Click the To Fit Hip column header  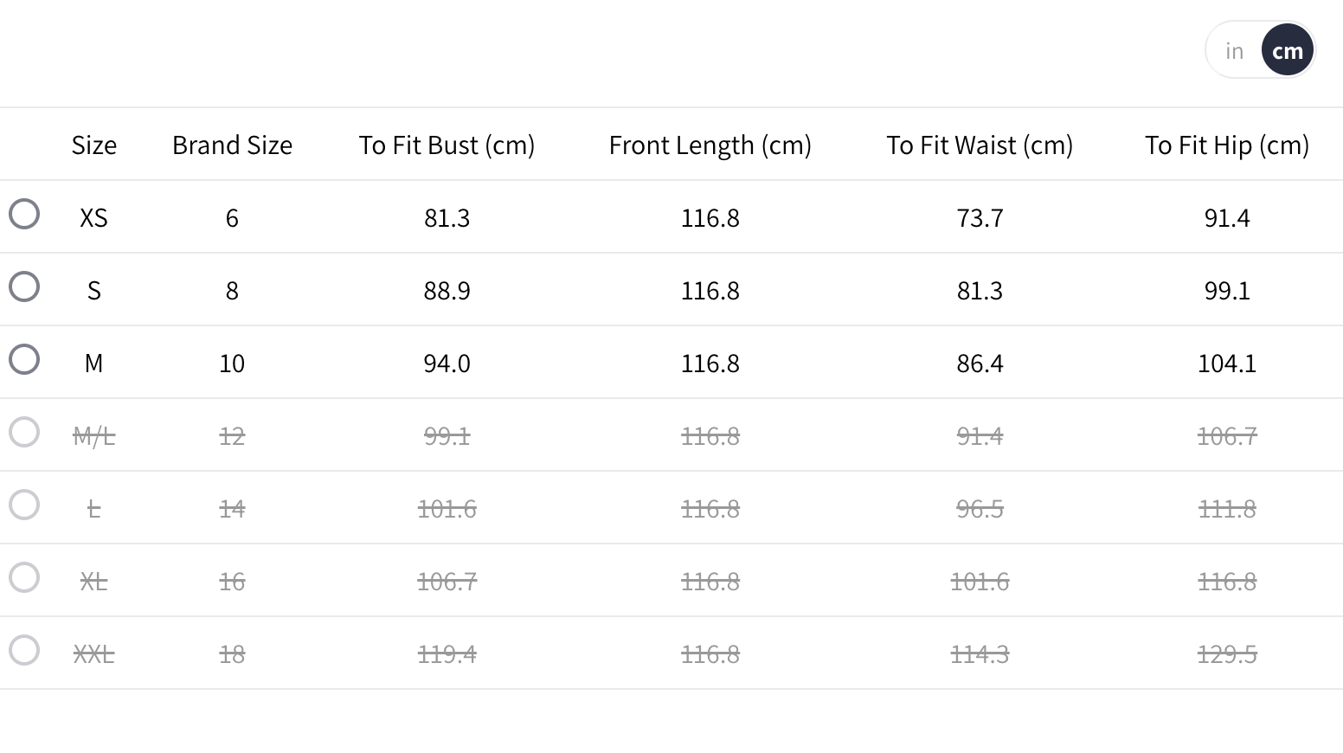(x=1226, y=145)
